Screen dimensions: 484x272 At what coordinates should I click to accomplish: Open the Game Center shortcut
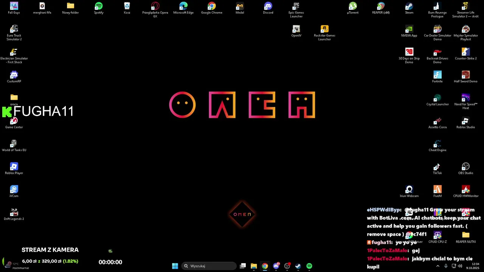(x=14, y=123)
